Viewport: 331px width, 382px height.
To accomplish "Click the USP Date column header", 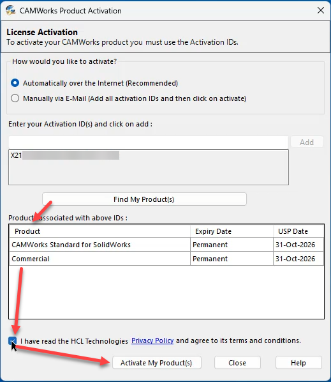I will point(298,231).
